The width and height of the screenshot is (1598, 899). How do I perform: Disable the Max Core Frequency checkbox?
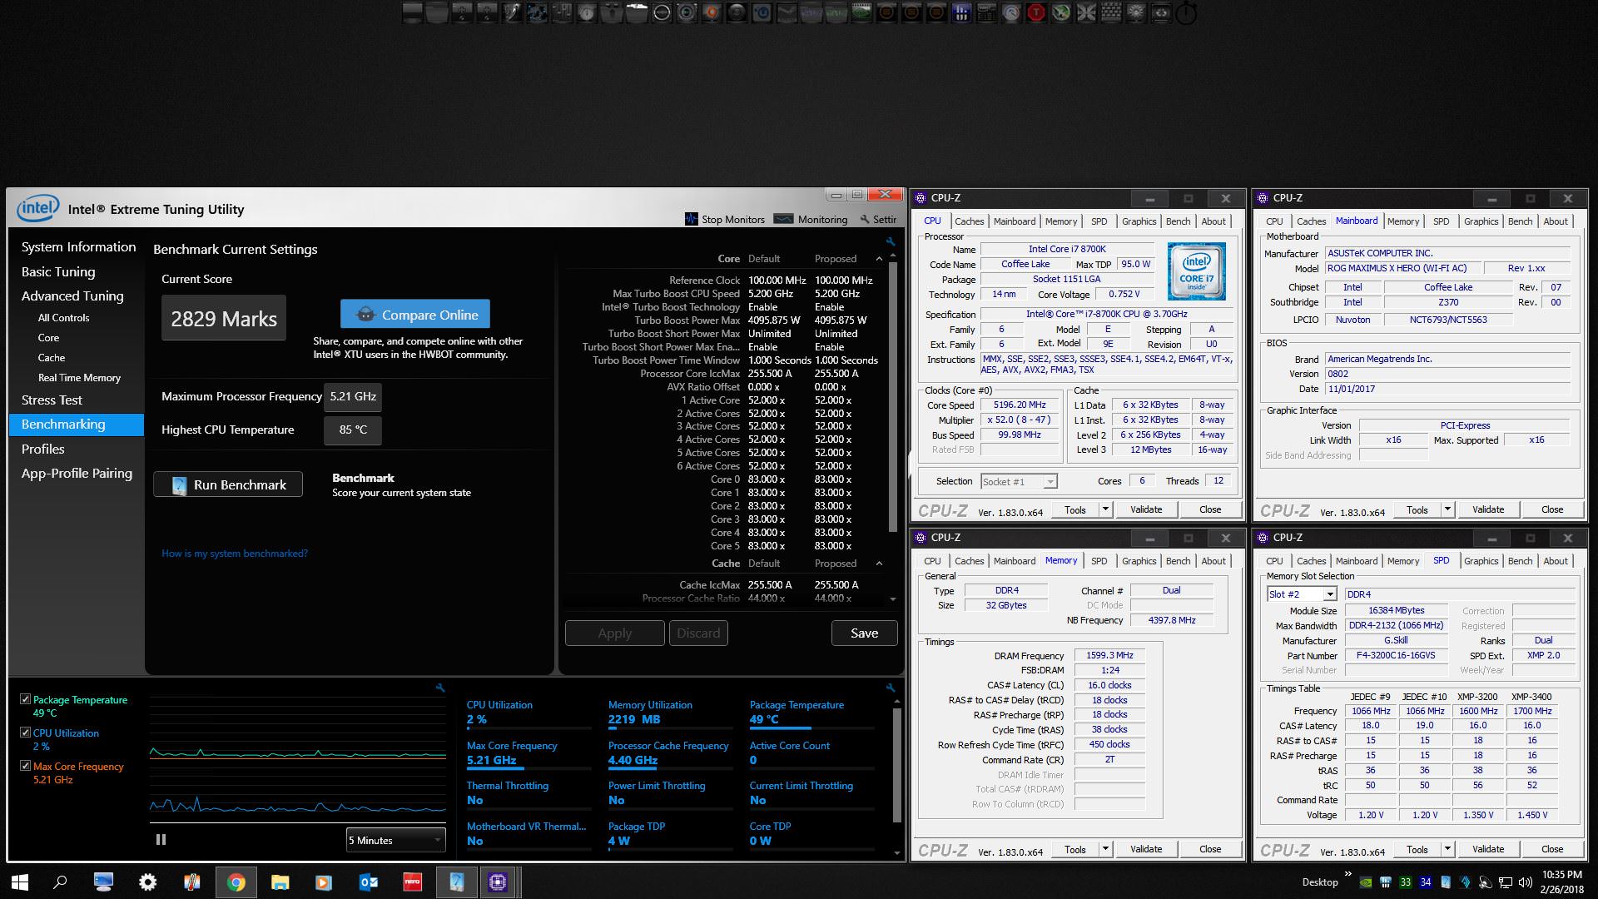pos(26,767)
